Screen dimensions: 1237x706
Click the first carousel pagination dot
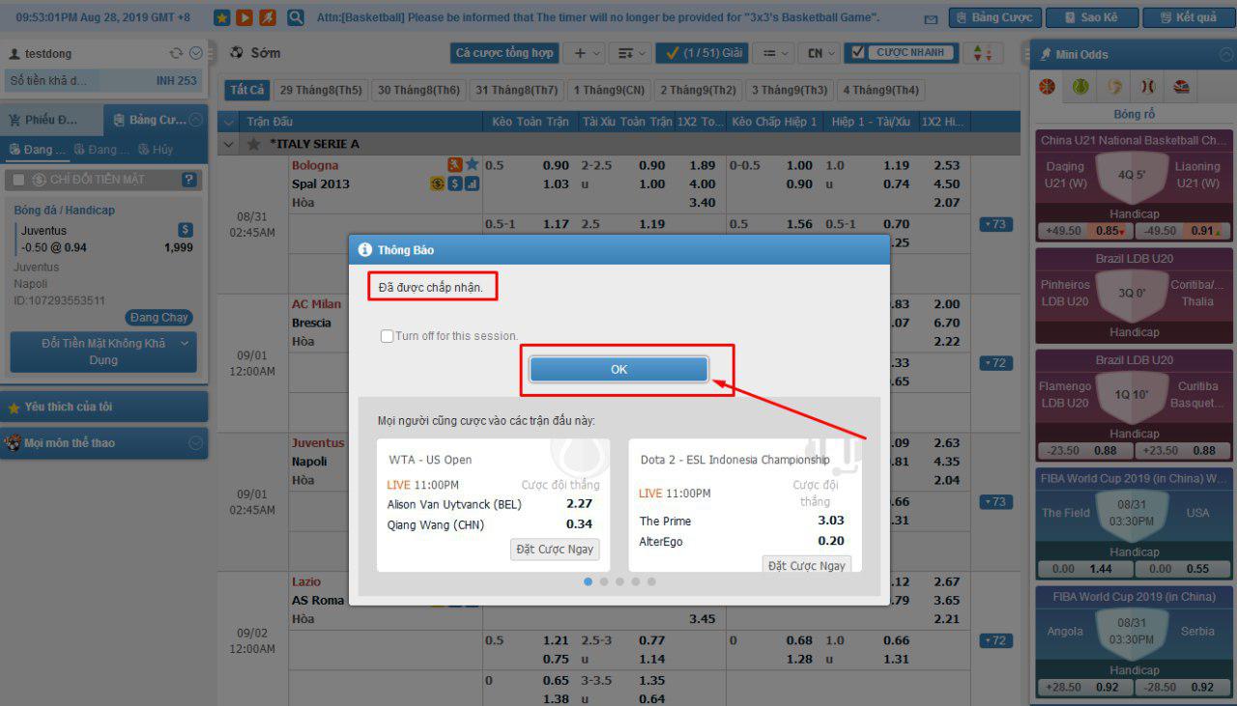click(x=588, y=581)
